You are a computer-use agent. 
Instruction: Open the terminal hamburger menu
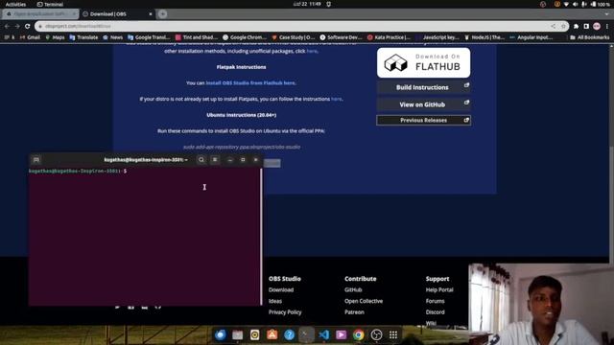(x=215, y=160)
